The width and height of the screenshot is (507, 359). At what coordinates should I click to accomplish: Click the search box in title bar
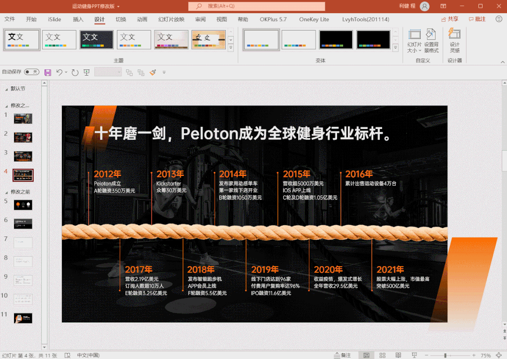click(x=257, y=6)
